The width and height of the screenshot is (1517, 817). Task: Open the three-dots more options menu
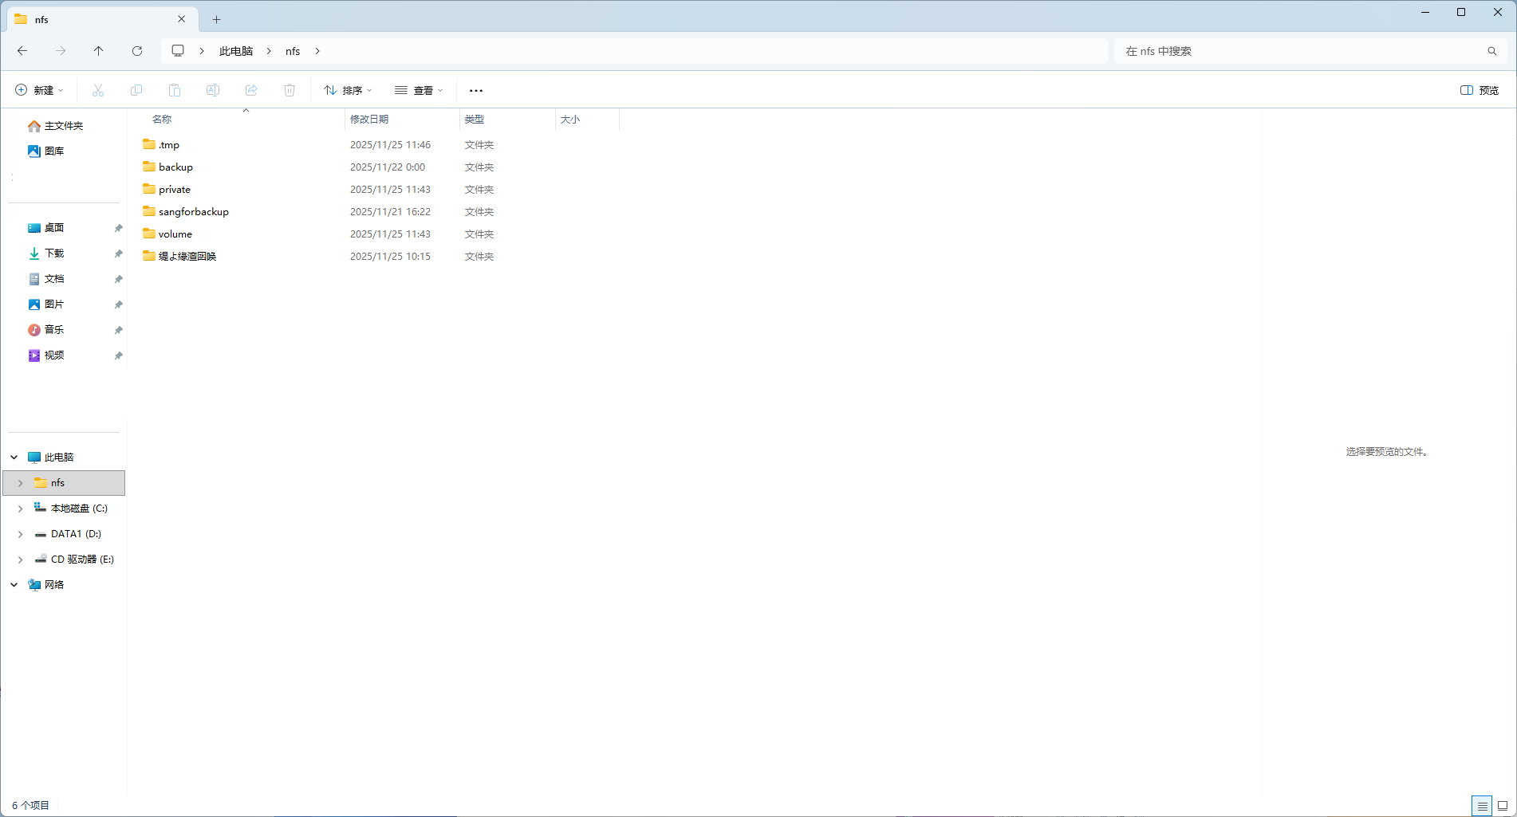pyautogui.click(x=476, y=91)
